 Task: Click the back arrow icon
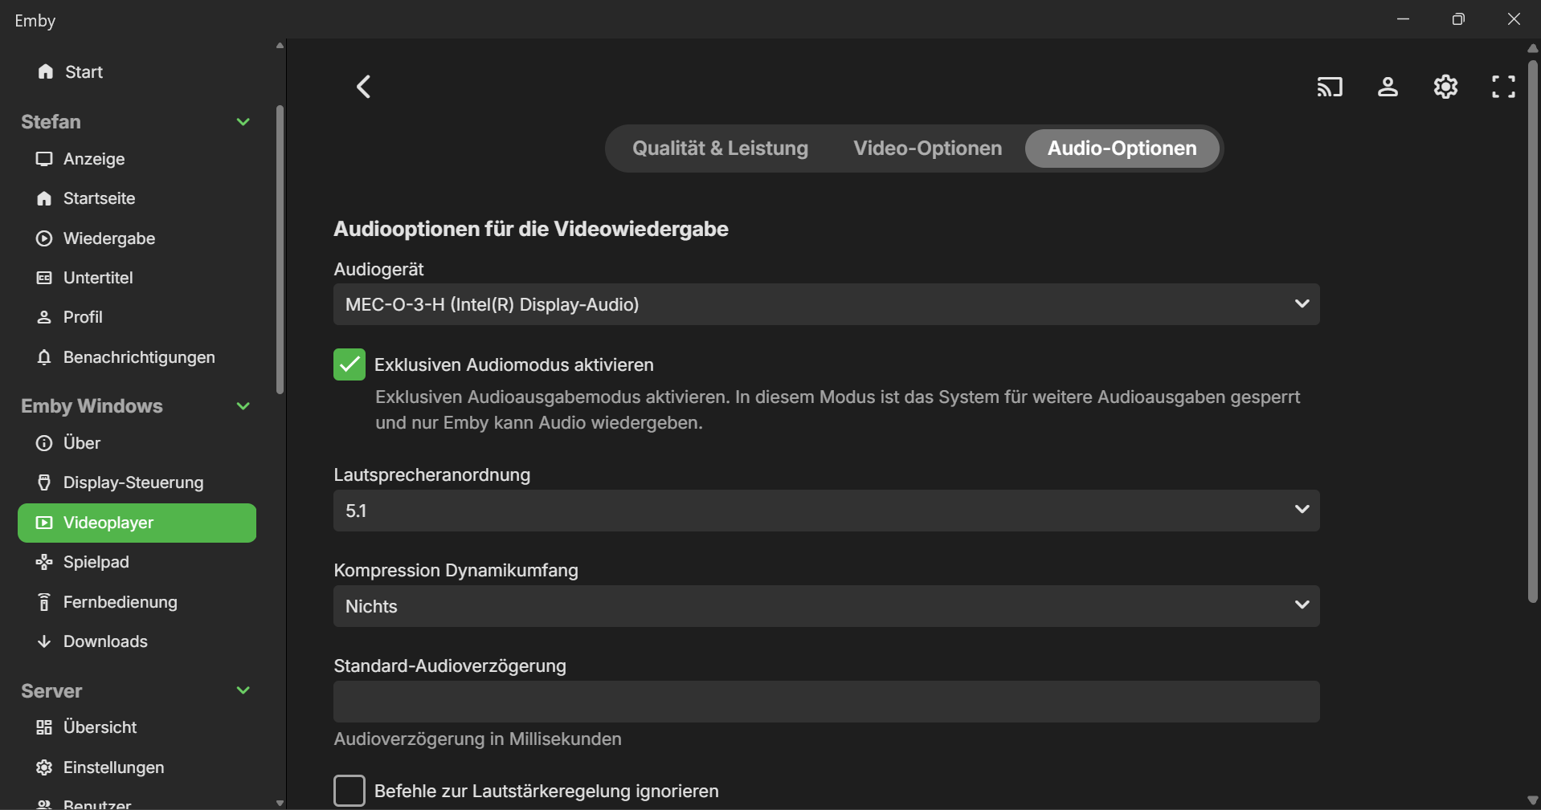pyautogui.click(x=364, y=87)
